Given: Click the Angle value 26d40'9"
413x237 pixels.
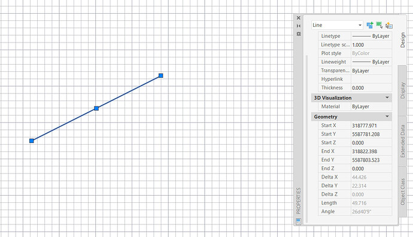Looking at the screenshot, I should tap(371, 211).
